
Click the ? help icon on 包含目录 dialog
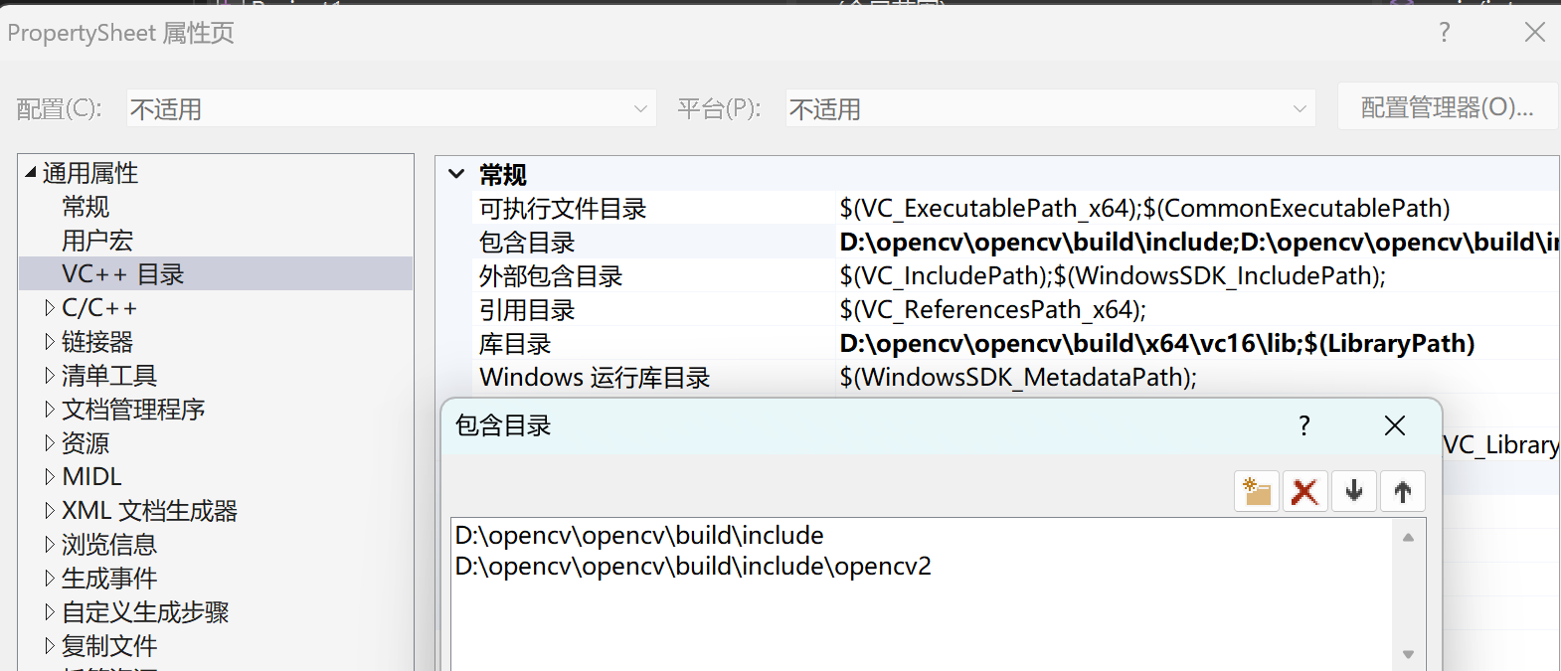1303,425
